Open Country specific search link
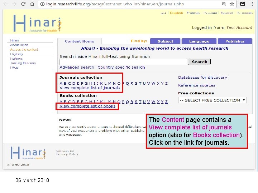The image size is (258, 193). click(x=121, y=67)
